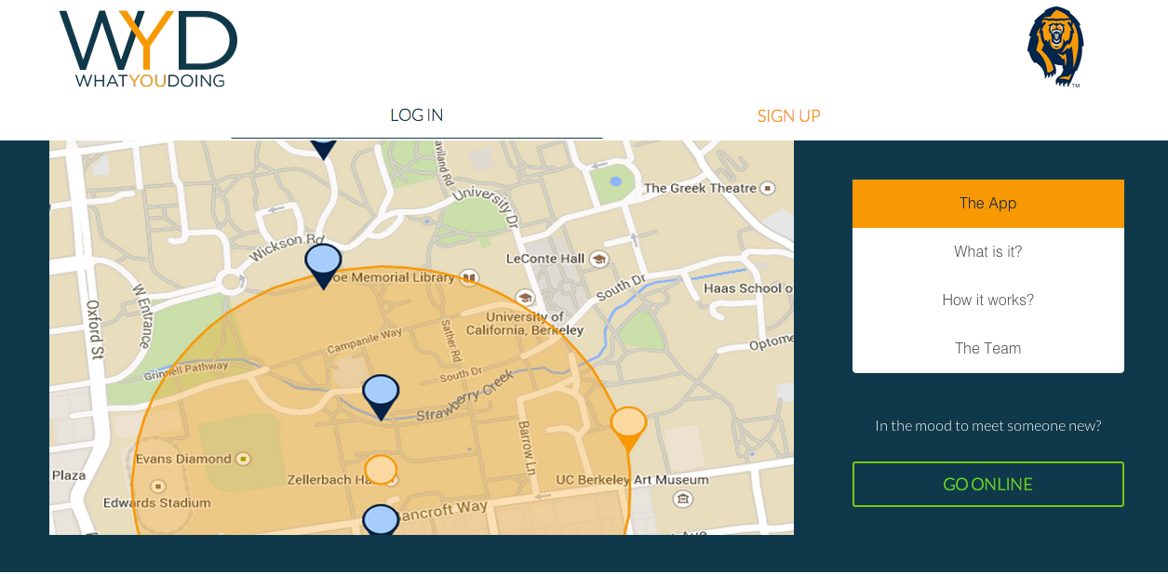Viewport: 1168px width, 574px height.
Task: Click the blue pin on Bancroft Way
Action: (x=381, y=521)
